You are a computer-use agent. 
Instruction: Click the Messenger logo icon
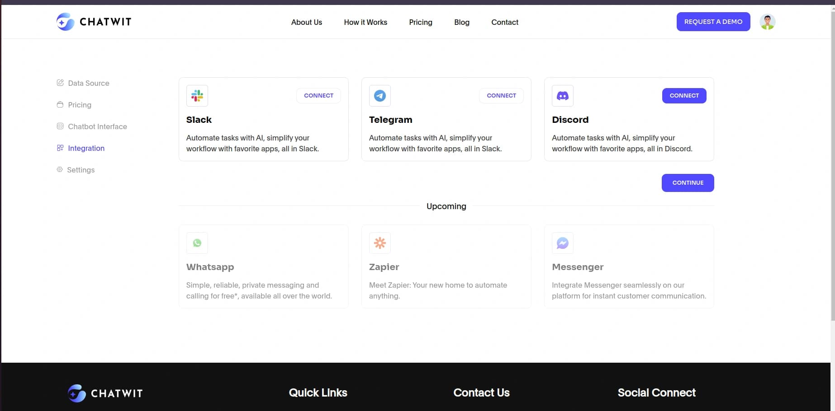[563, 243]
